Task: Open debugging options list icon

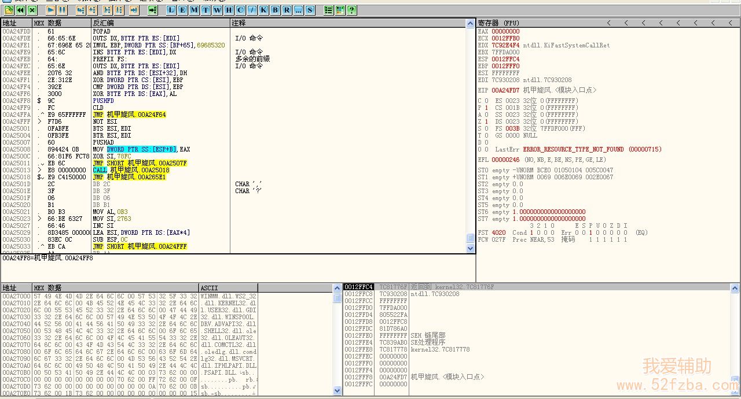Action: point(329,10)
